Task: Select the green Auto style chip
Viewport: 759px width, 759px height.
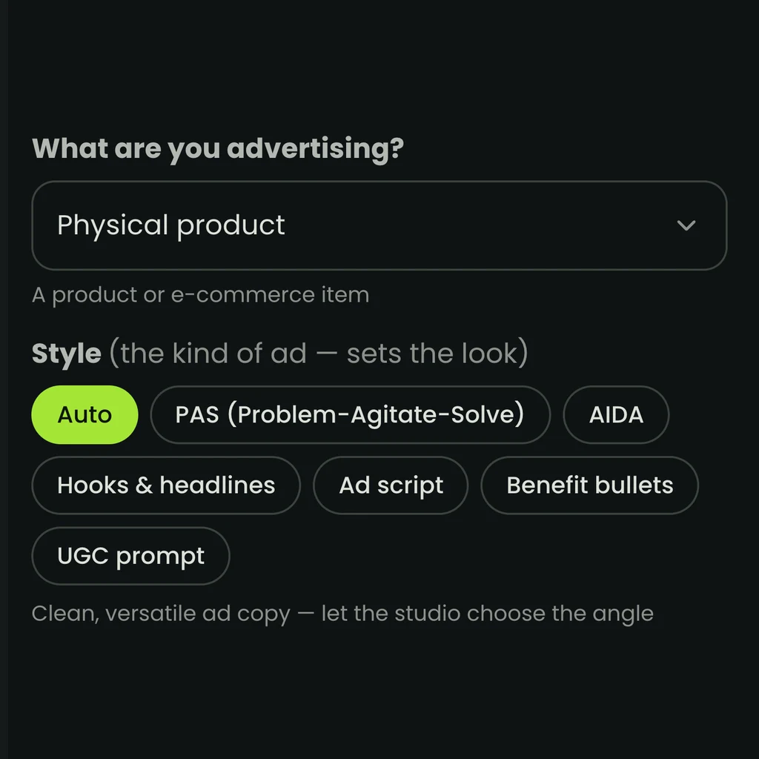Action: tap(84, 414)
